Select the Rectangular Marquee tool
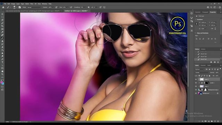The image size is (222, 125). coord(2,17)
